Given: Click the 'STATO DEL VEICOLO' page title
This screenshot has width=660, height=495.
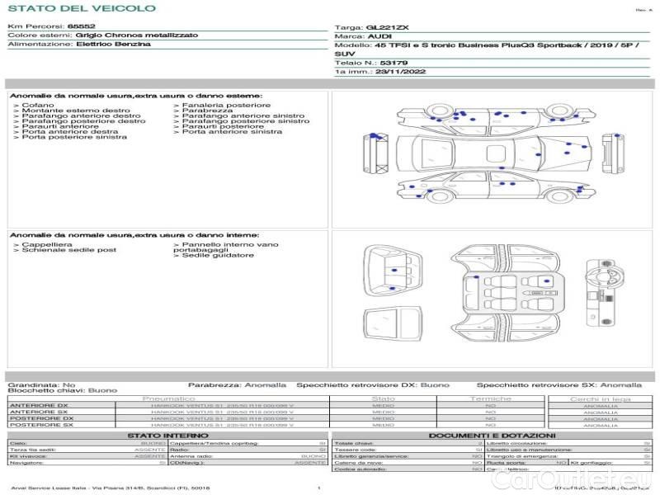Looking at the screenshot, I should pos(81,8).
